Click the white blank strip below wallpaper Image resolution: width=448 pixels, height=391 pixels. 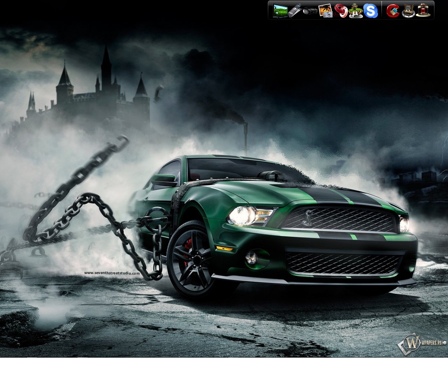pos(224,374)
